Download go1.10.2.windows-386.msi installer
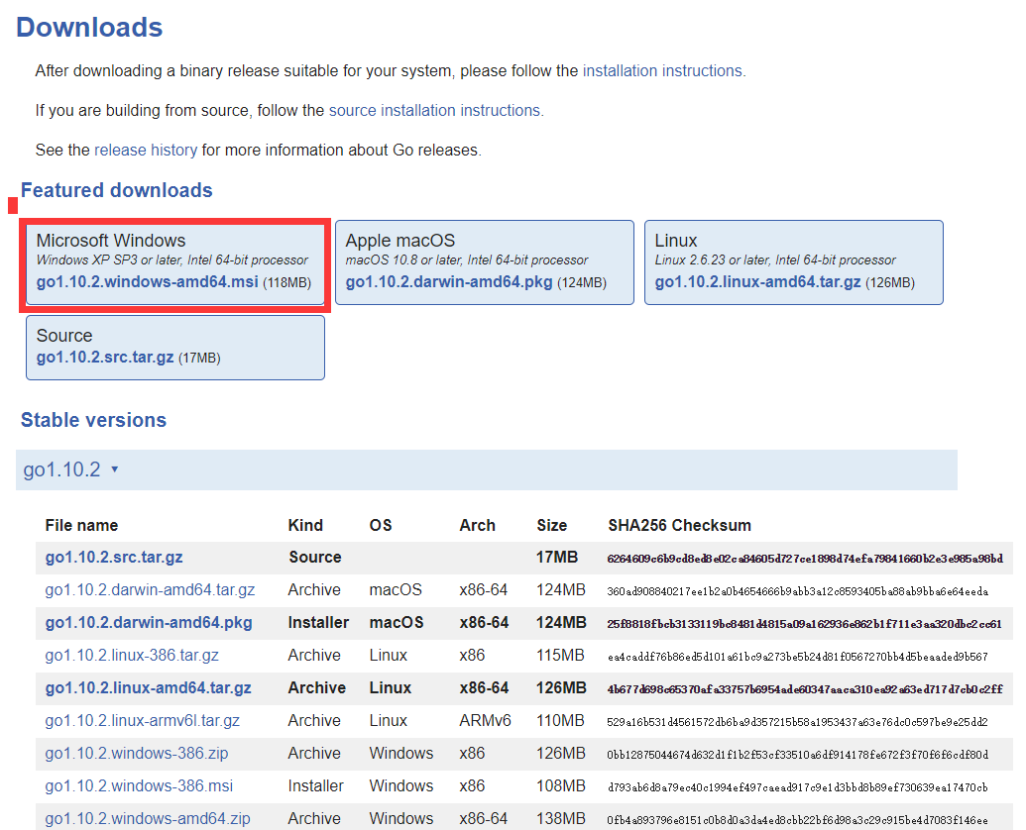Screen dimensions: 1026x830 coord(139,786)
